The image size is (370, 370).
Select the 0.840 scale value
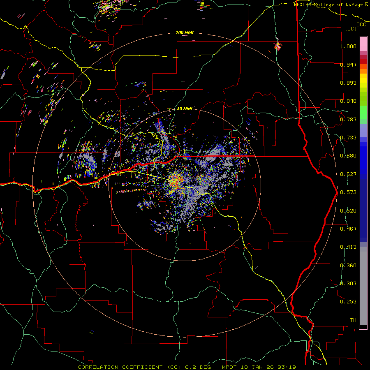point(348,101)
